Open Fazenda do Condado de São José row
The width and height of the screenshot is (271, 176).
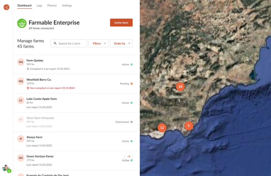pyautogui.click(x=75, y=173)
